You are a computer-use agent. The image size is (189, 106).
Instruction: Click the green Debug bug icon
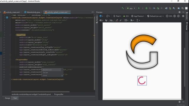[x=146, y=8]
